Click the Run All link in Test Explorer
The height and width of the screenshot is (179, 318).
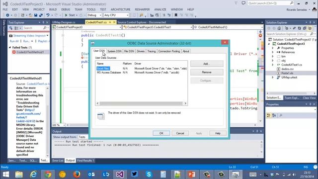14,41
